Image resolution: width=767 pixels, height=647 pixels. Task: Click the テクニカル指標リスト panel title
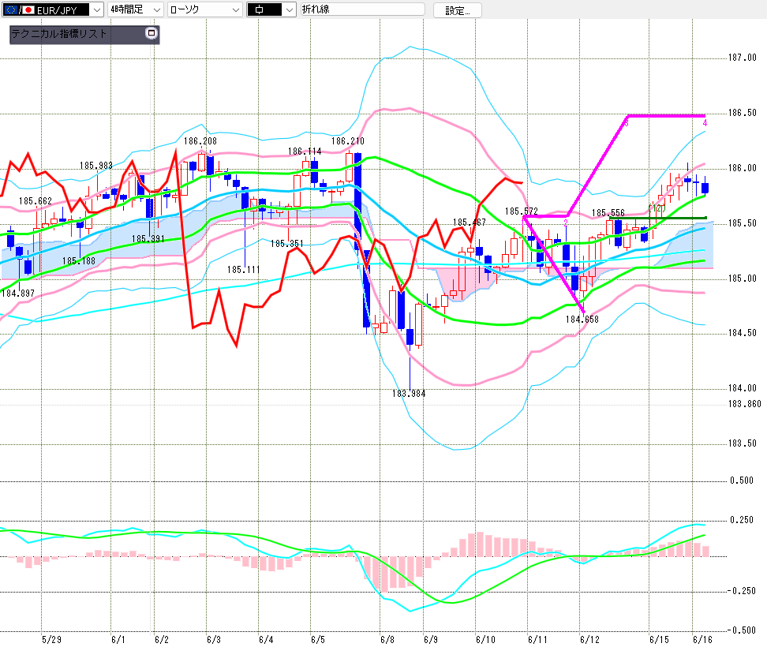click(x=59, y=34)
